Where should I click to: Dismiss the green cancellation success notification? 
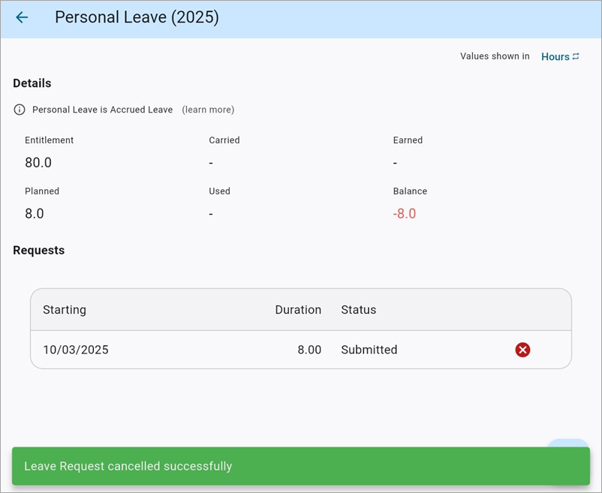coord(300,466)
